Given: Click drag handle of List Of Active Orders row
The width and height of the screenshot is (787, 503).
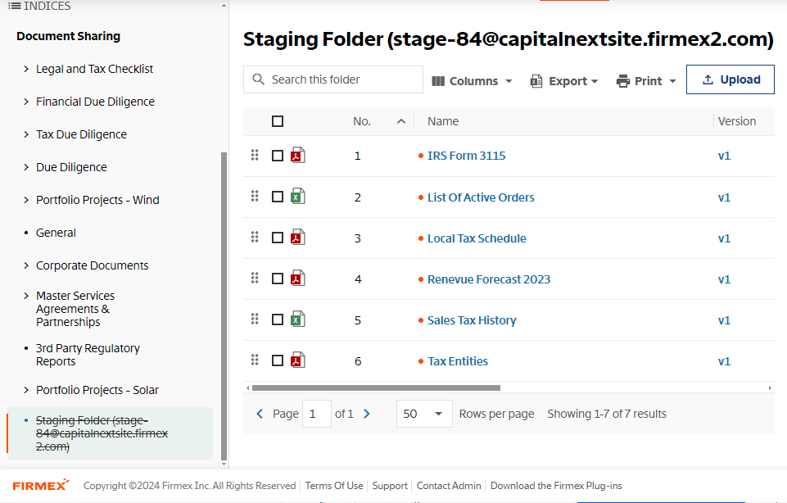Looking at the screenshot, I should point(255,197).
